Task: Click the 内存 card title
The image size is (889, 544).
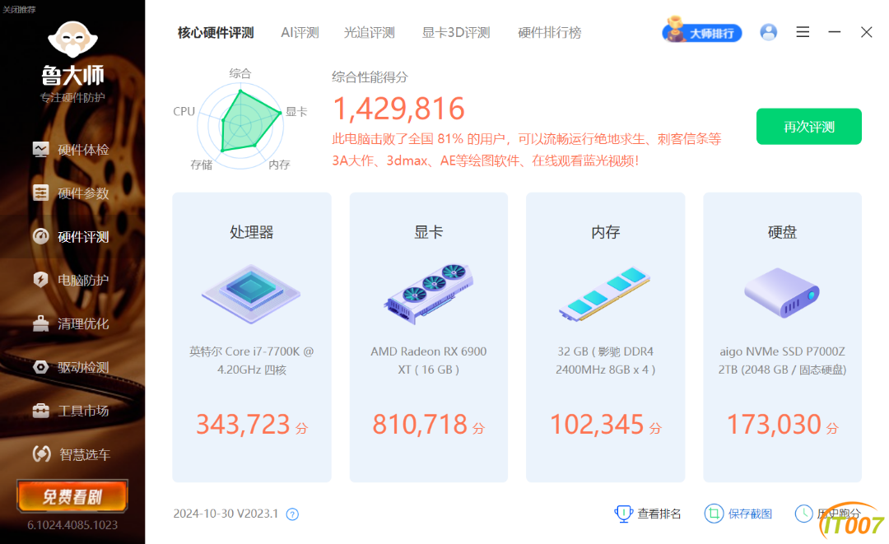Action: tap(606, 232)
